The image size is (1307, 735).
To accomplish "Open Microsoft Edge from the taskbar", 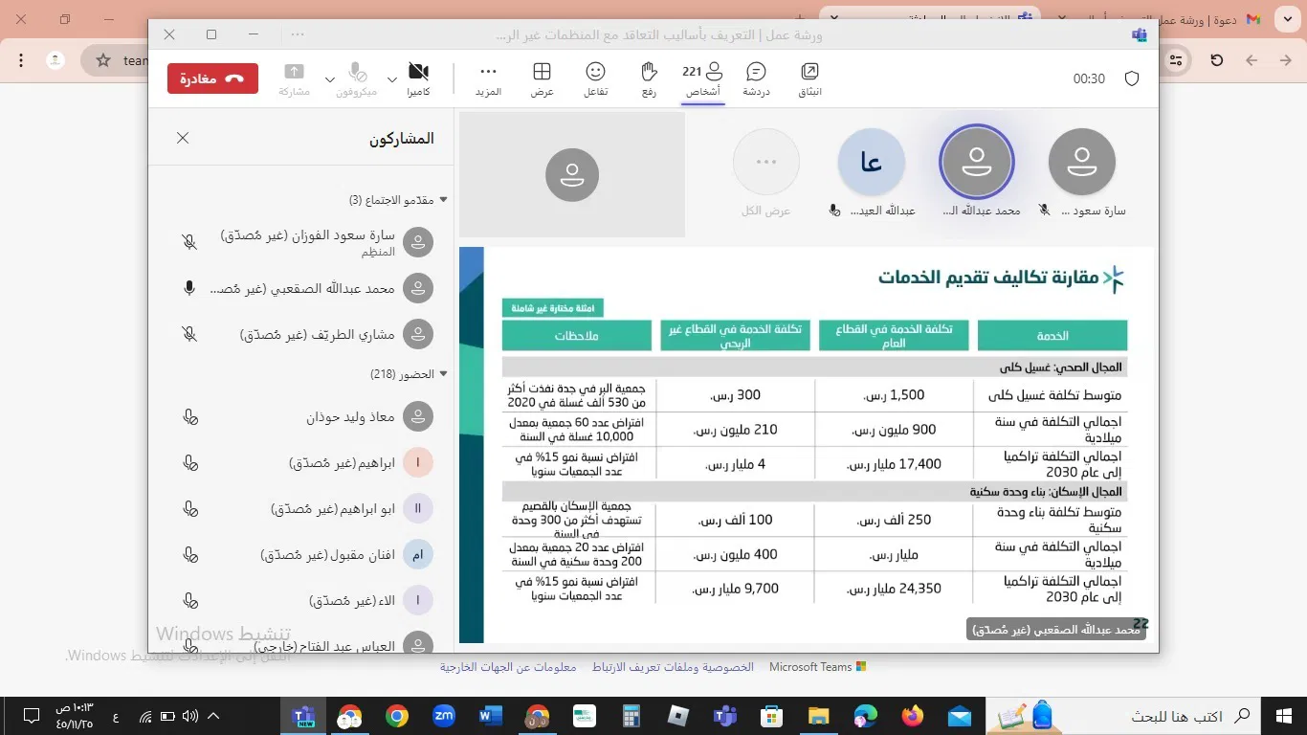I will tap(865, 716).
